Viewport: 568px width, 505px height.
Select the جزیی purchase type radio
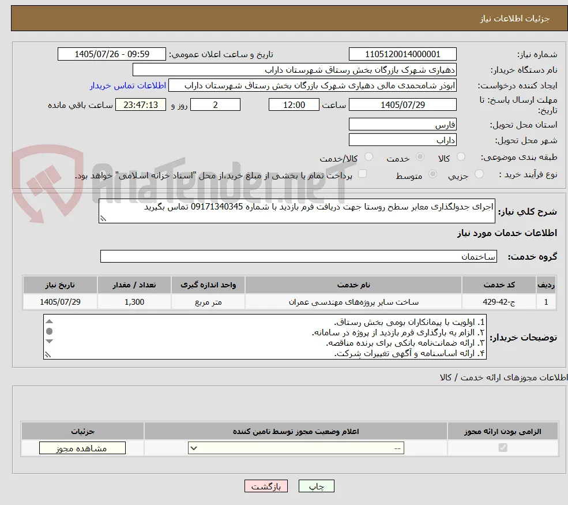click(x=479, y=174)
